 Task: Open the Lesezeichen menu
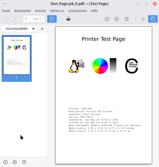[77, 11]
